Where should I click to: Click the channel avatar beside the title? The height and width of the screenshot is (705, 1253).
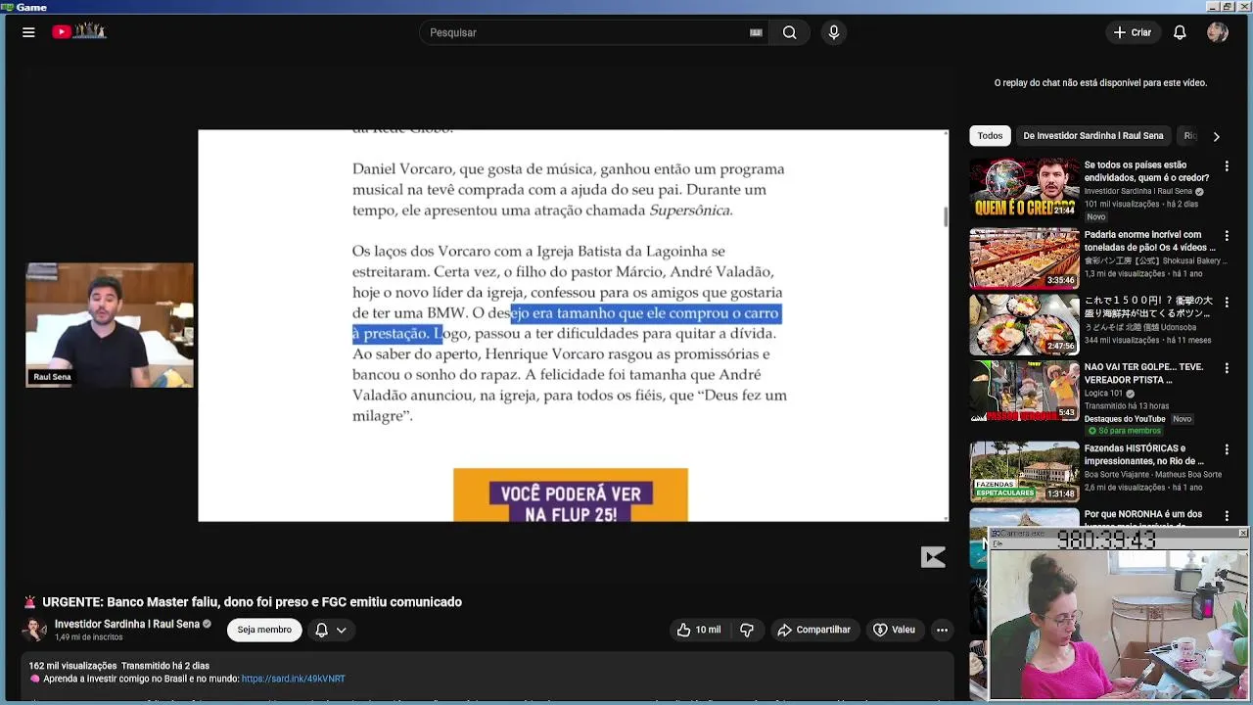[x=34, y=630]
